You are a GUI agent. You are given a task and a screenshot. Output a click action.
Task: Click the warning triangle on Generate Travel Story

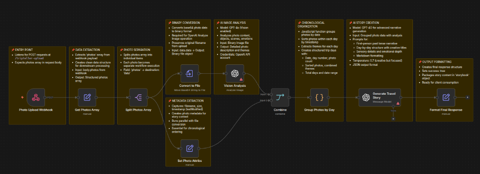(397, 103)
